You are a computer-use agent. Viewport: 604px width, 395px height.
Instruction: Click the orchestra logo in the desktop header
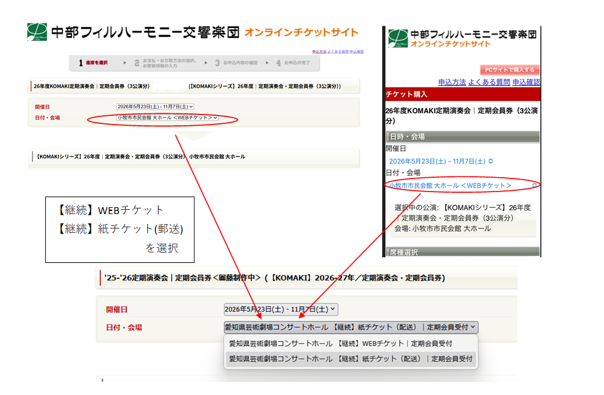pyautogui.click(x=38, y=32)
